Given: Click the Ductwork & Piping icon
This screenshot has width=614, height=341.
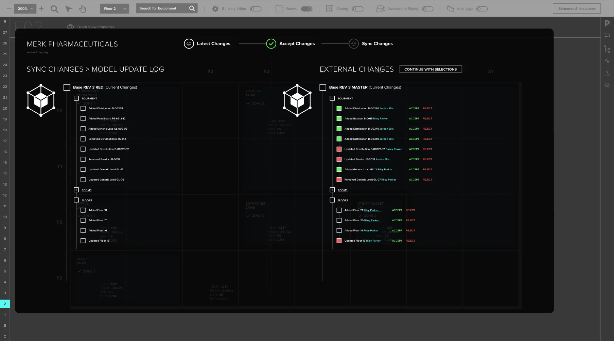Looking at the screenshot, I should tap(380, 9).
